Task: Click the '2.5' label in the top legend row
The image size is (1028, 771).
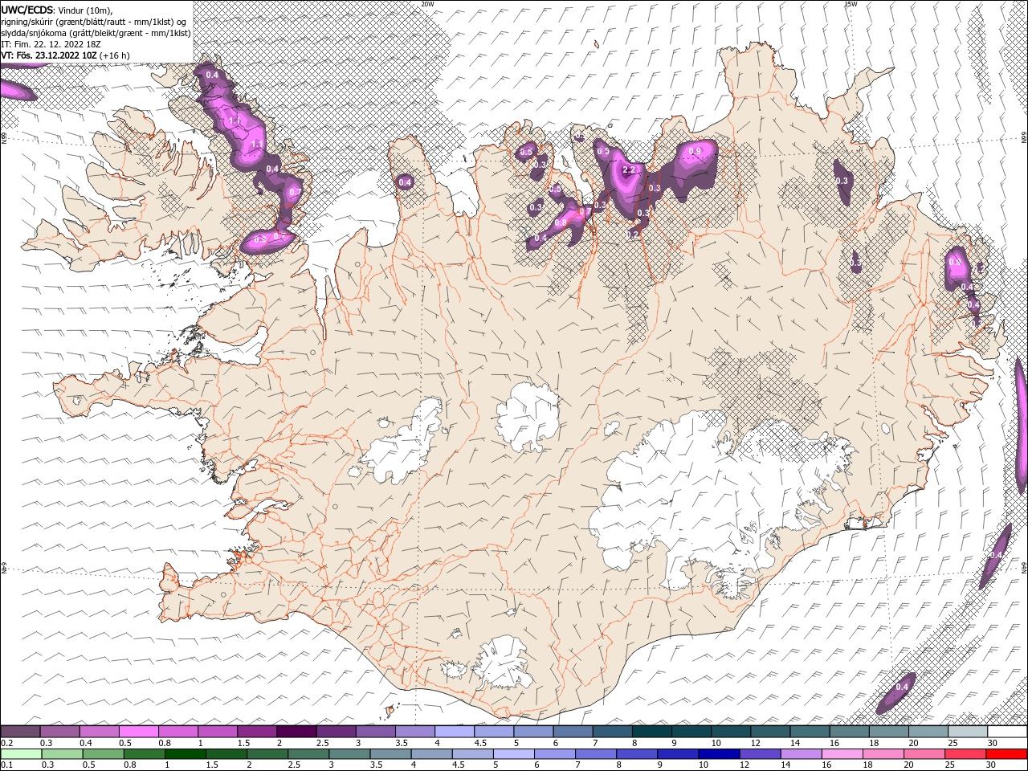Action: click(x=322, y=743)
